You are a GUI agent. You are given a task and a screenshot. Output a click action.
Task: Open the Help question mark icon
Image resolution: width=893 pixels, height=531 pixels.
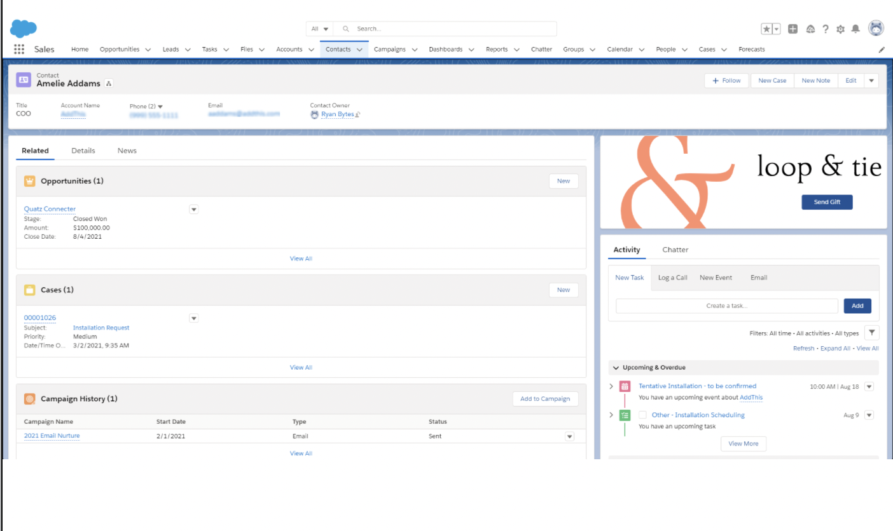(x=826, y=29)
